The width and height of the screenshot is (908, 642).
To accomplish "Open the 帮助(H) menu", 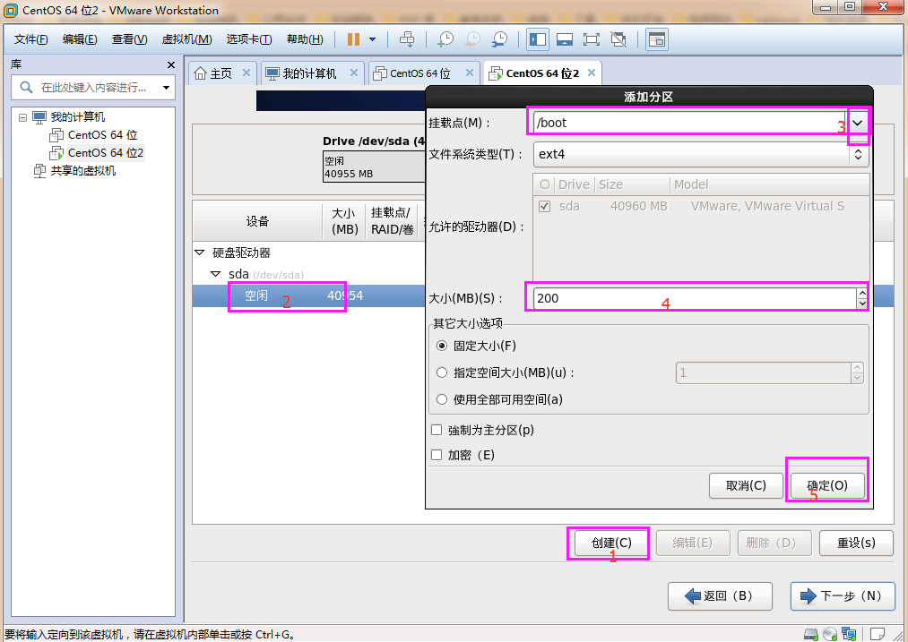I will point(305,39).
